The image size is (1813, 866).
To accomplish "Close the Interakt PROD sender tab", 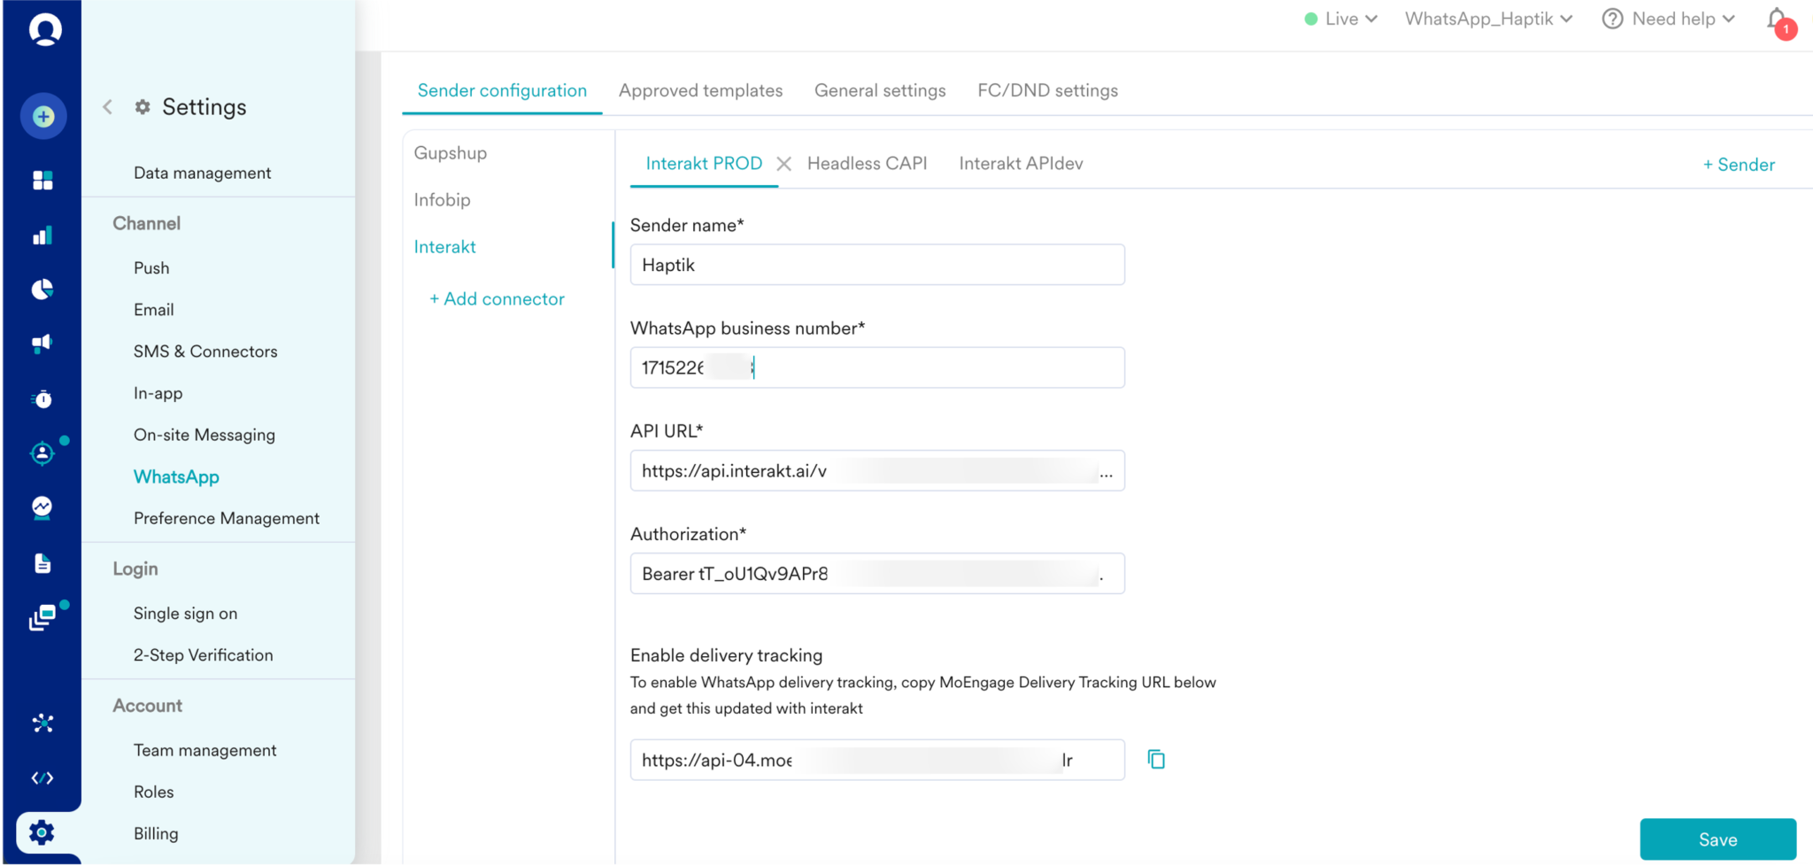I will point(784,163).
